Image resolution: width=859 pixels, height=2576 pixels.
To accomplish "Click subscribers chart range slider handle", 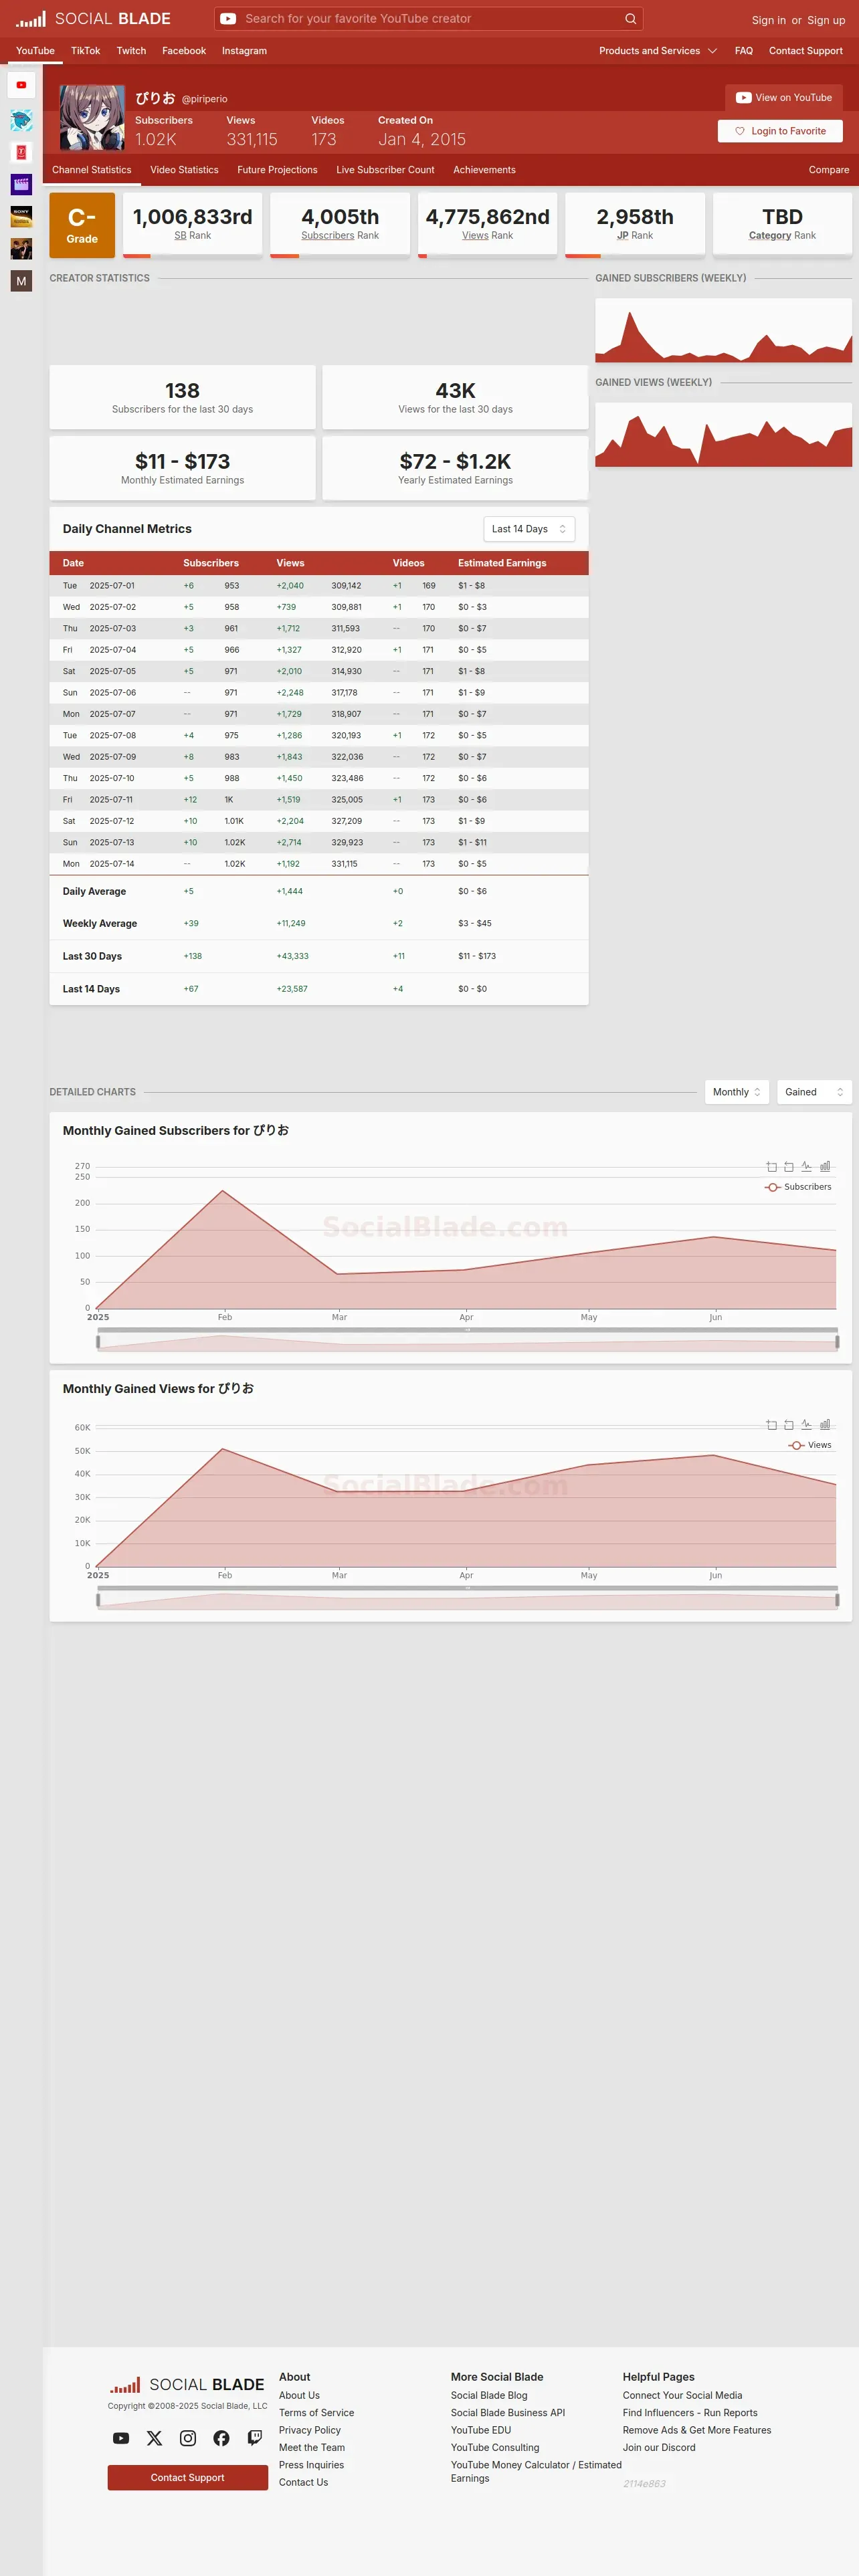I will (98, 1342).
